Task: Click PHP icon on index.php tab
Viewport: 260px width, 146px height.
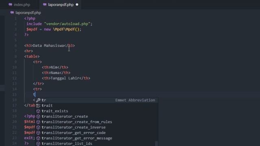Action: pyautogui.click(x=11, y=4)
